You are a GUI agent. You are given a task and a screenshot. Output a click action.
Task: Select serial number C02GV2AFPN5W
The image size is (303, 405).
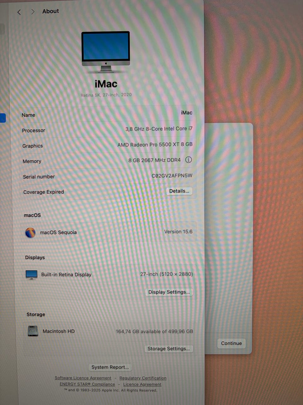(172, 176)
